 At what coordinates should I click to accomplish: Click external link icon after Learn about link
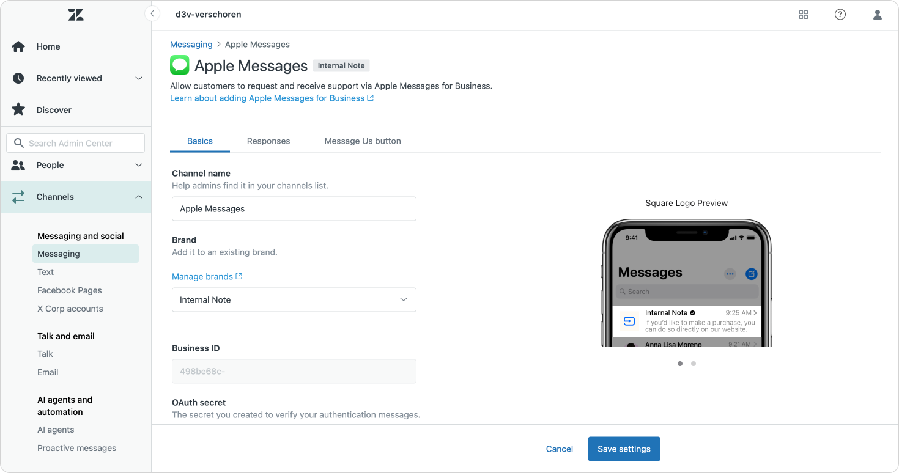pos(371,98)
